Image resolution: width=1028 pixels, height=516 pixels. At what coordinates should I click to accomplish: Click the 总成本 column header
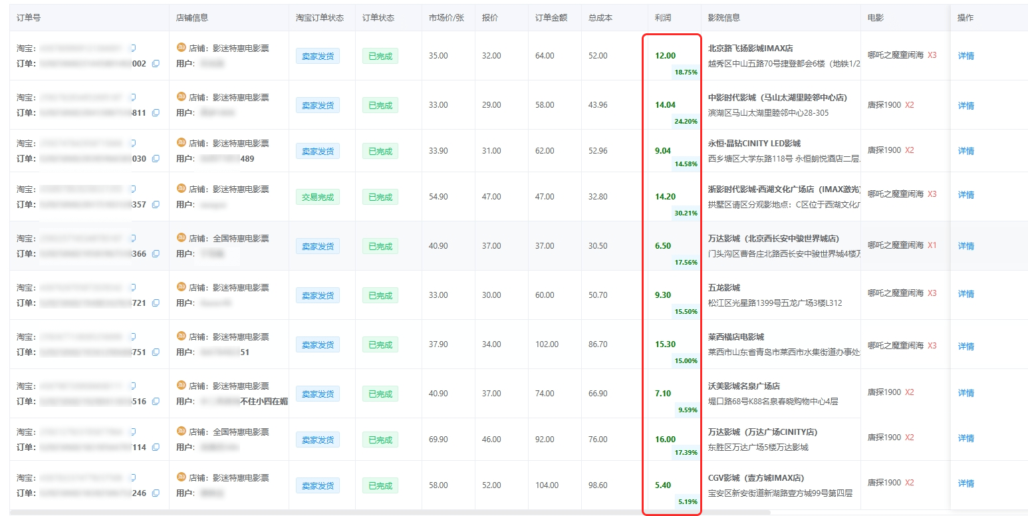click(600, 17)
